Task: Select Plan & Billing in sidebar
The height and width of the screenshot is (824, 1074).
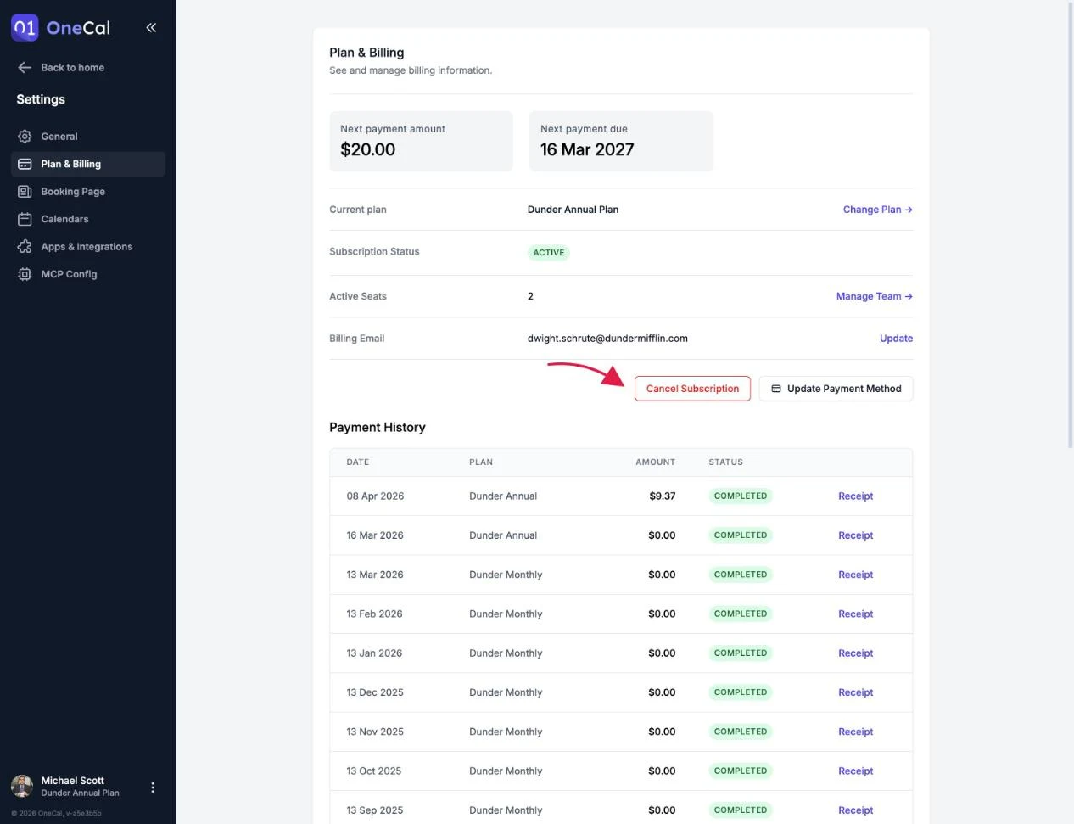Action: [88, 164]
